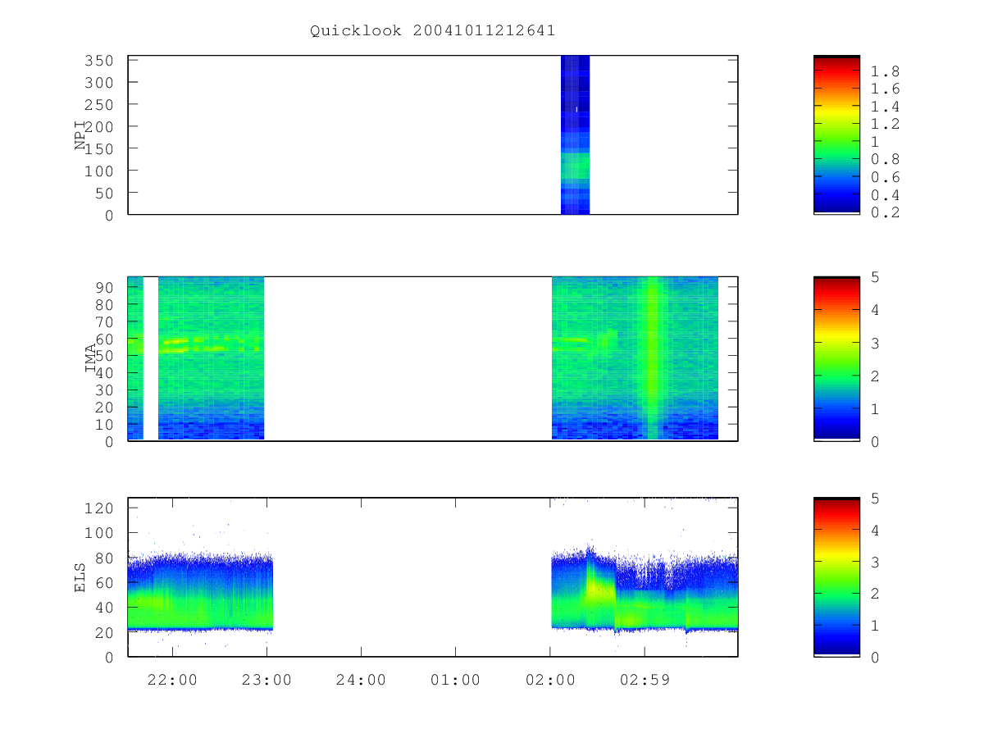The image size is (984, 738).
Task: Click the 2 label on ELS colorbar
Action: (875, 594)
